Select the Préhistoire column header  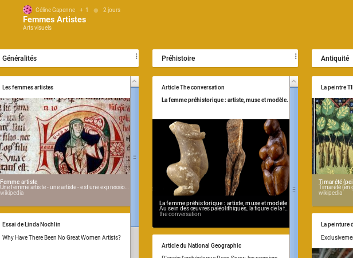pos(225,58)
